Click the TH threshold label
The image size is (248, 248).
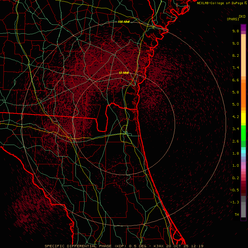point(237,215)
